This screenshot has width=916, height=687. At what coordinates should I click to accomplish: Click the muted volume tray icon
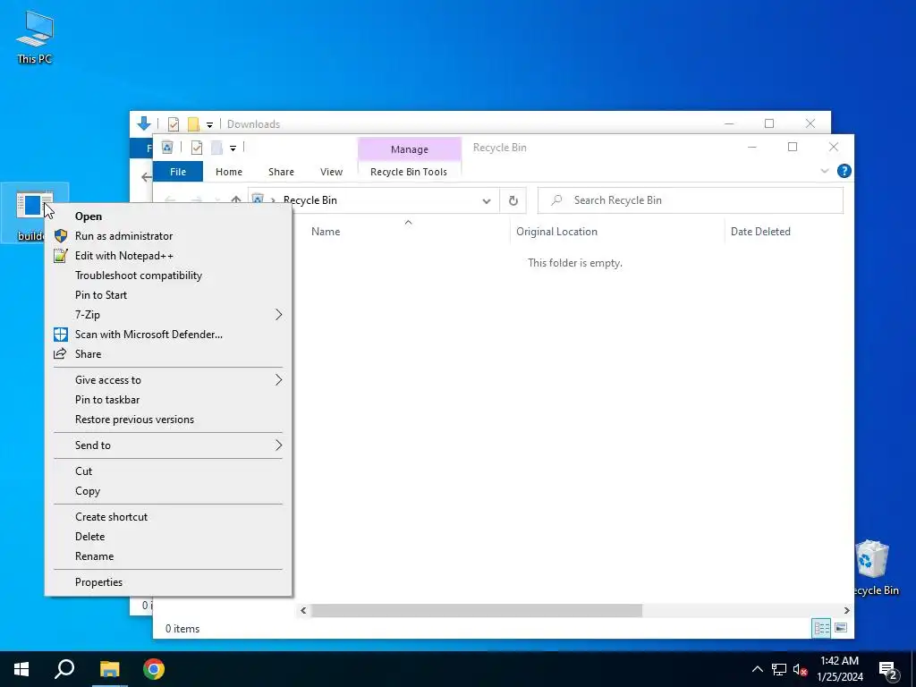[800, 669]
